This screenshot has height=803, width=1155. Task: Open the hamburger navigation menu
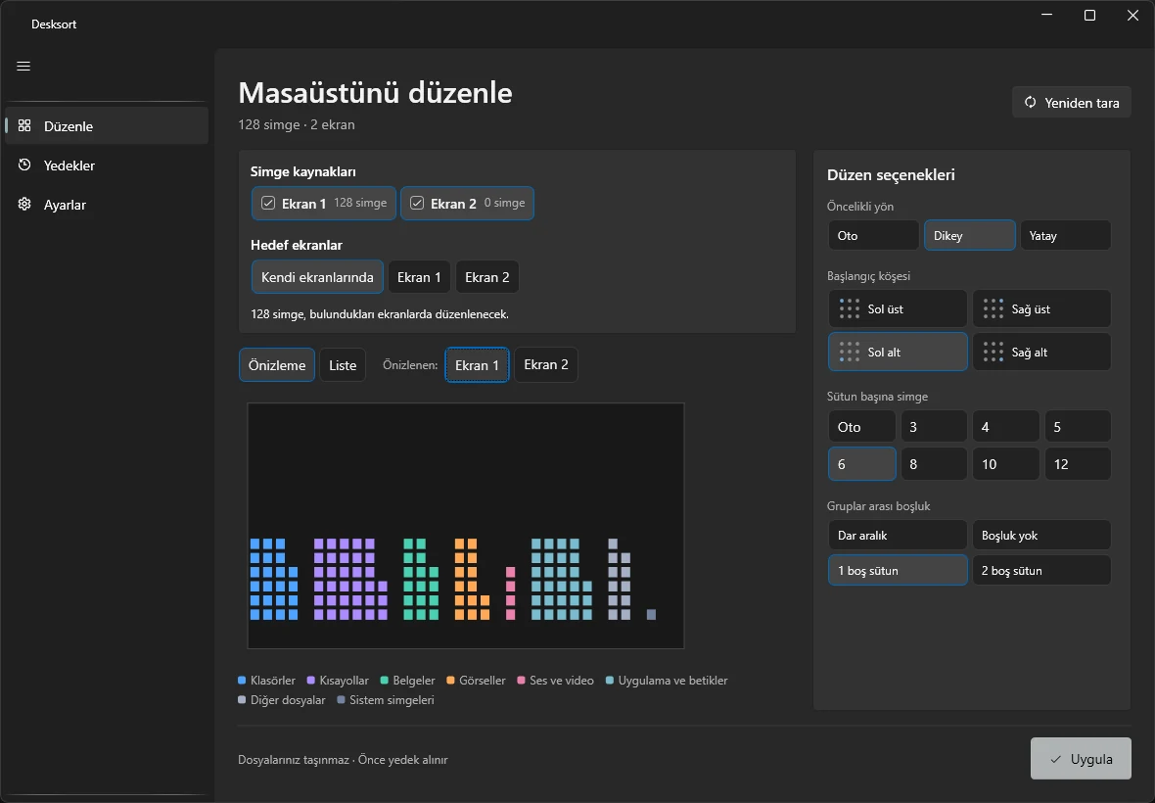23,67
